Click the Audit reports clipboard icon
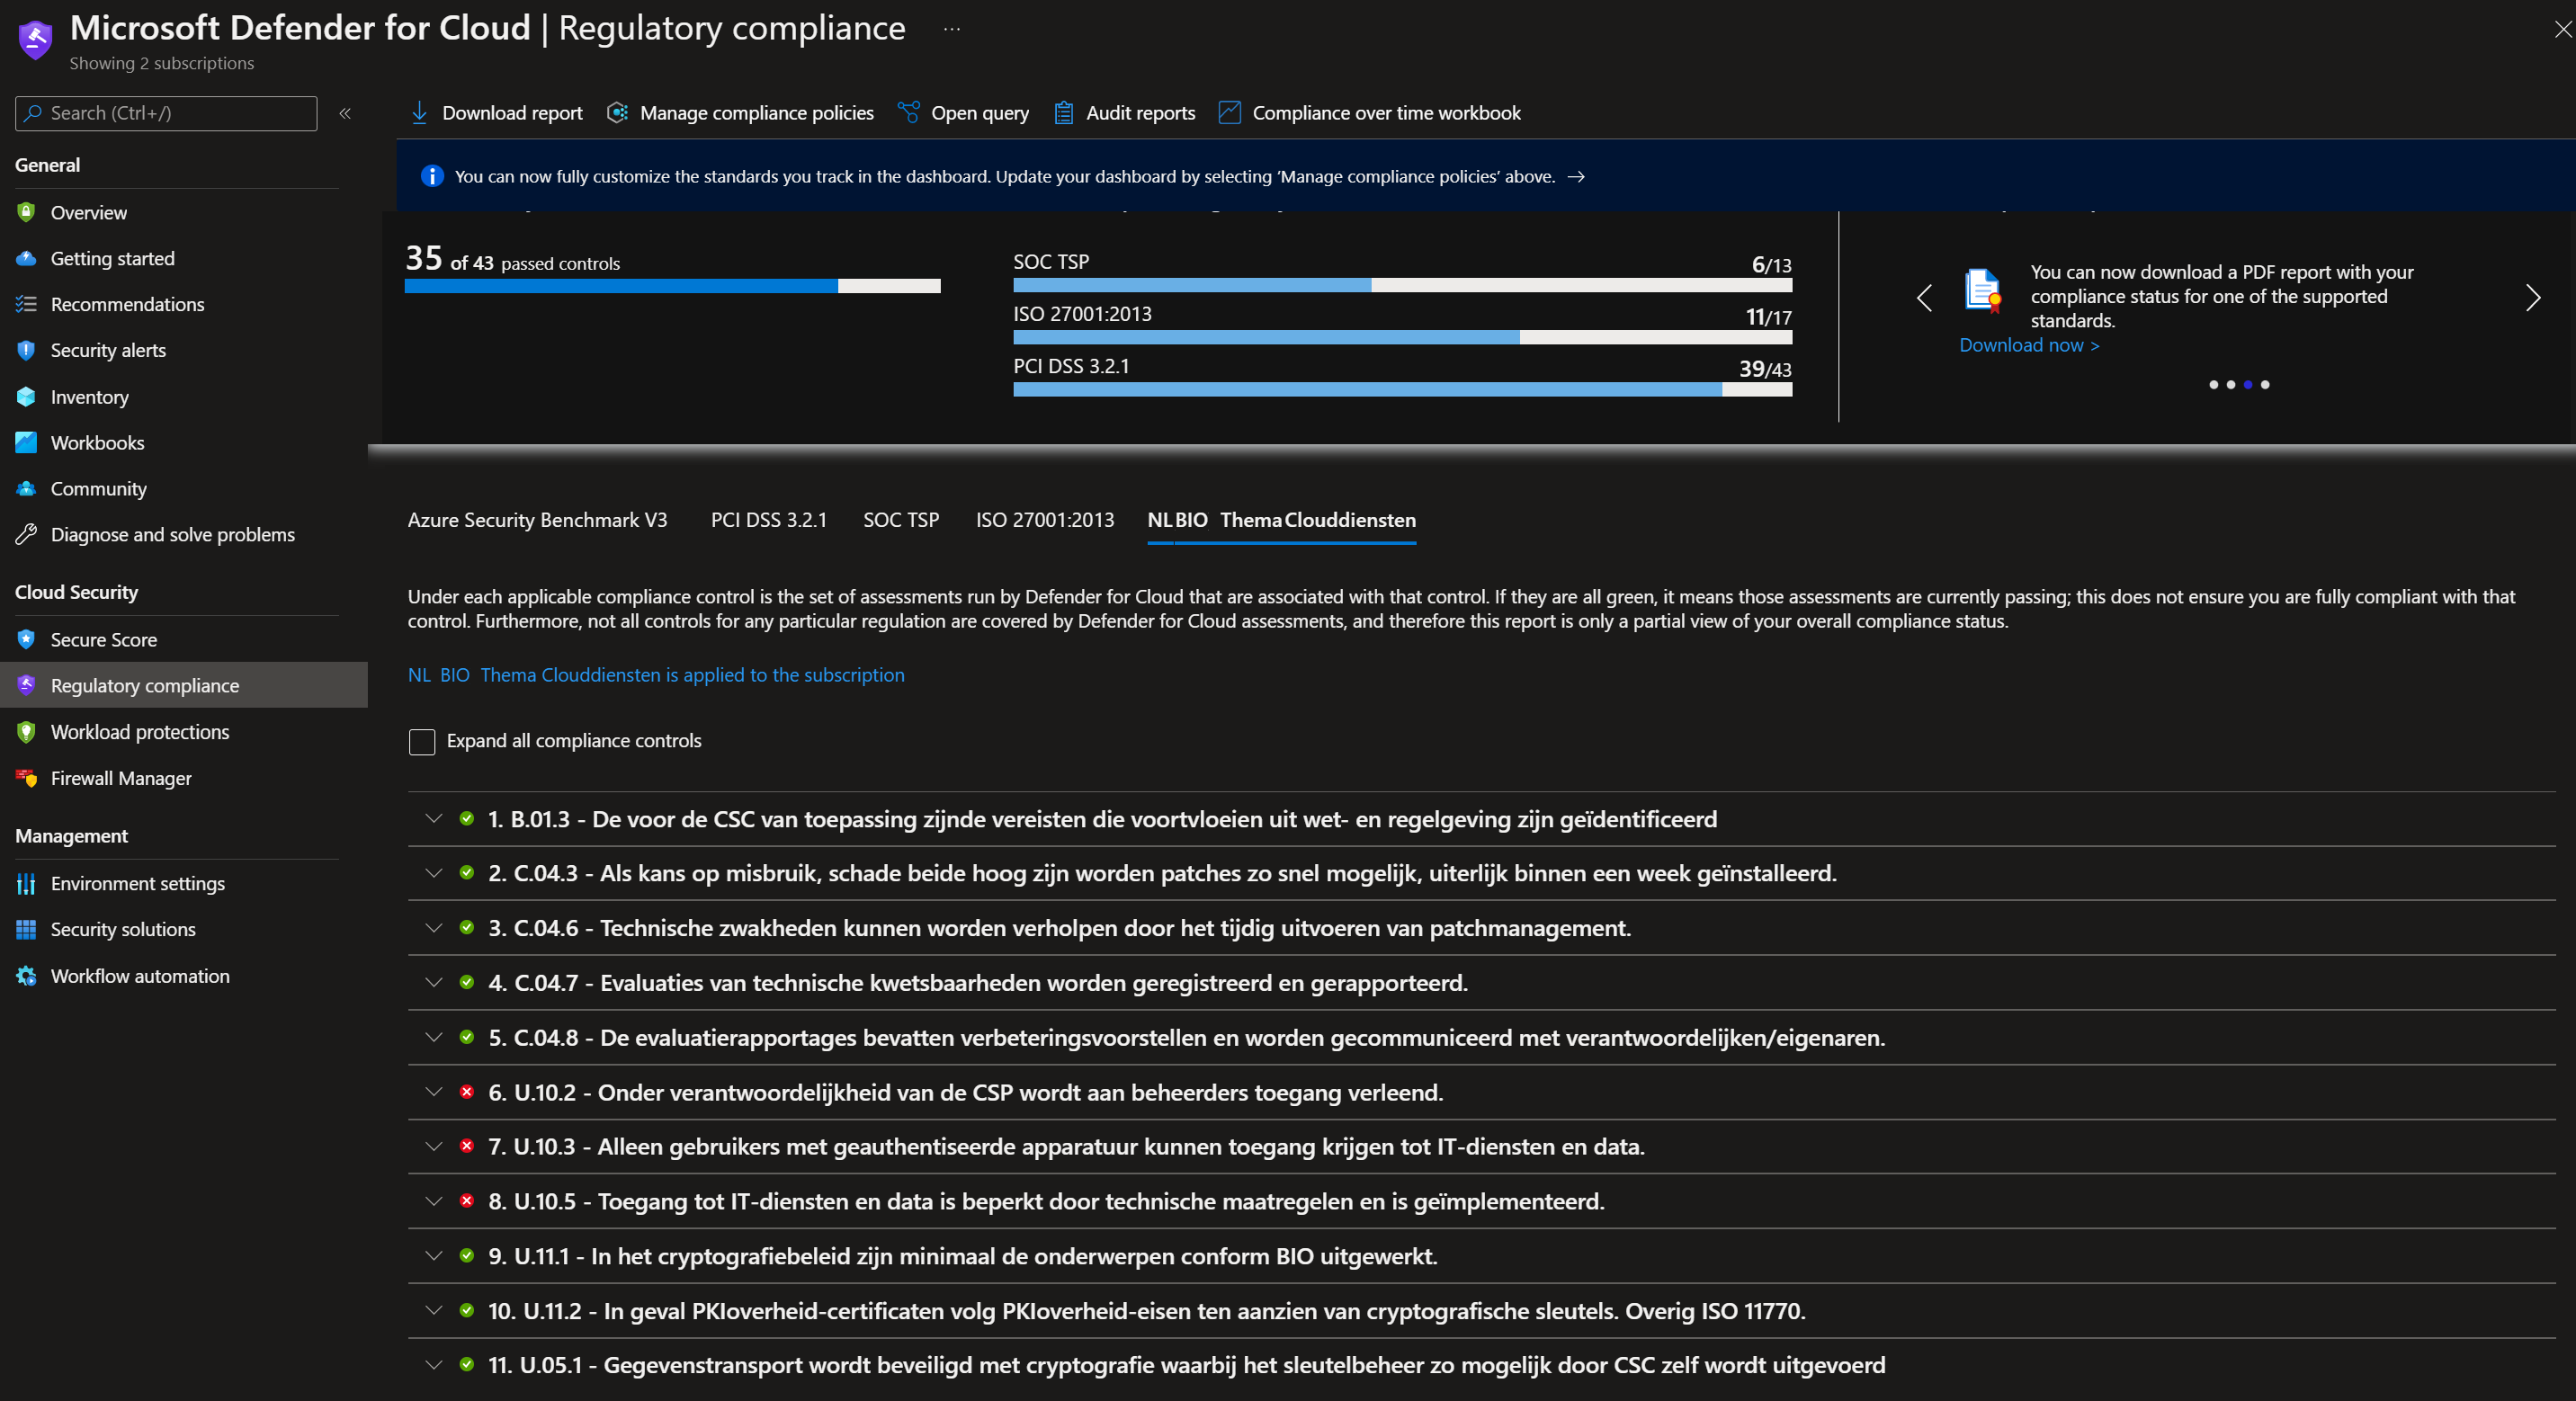Viewport: 2576px width, 1401px height. (x=1064, y=113)
